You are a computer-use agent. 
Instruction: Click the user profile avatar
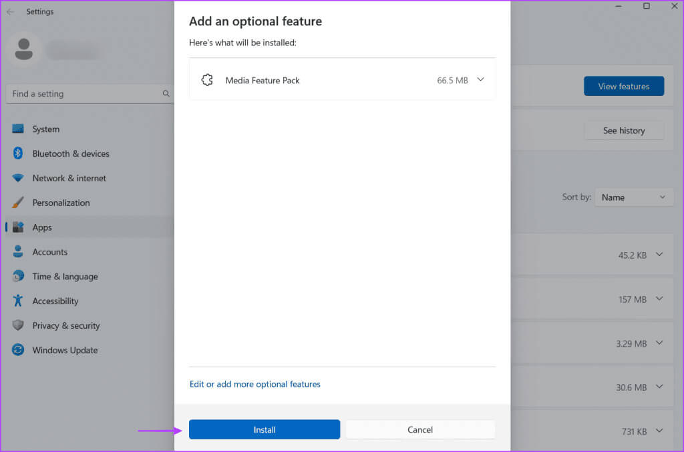coord(23,49)
